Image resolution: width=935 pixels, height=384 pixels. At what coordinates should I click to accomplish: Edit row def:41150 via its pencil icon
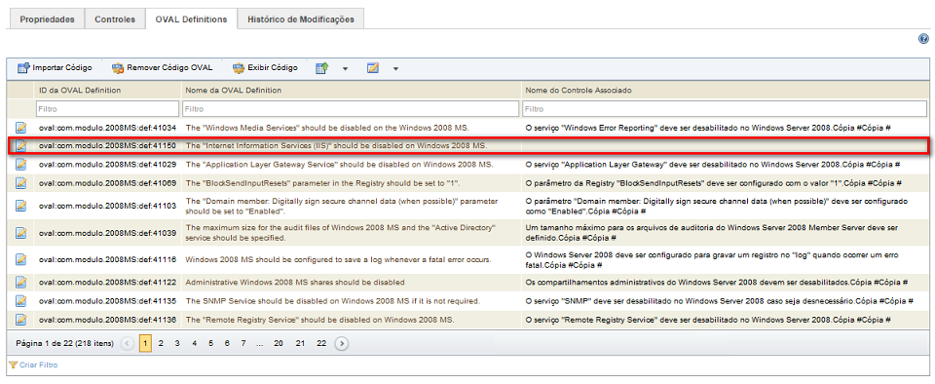21,145
